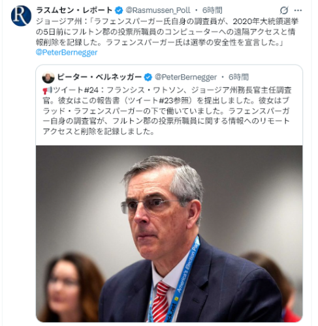The height and width of the screenshot is (326, 318).
Task: Click the @Rasmussen_Poll handle
Action: click(x=158, y=10)
